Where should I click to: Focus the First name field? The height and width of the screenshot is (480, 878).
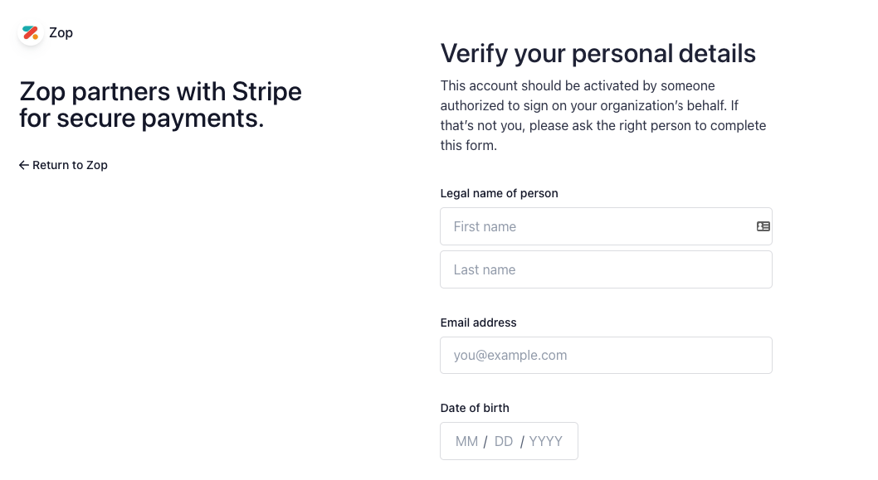606,226
